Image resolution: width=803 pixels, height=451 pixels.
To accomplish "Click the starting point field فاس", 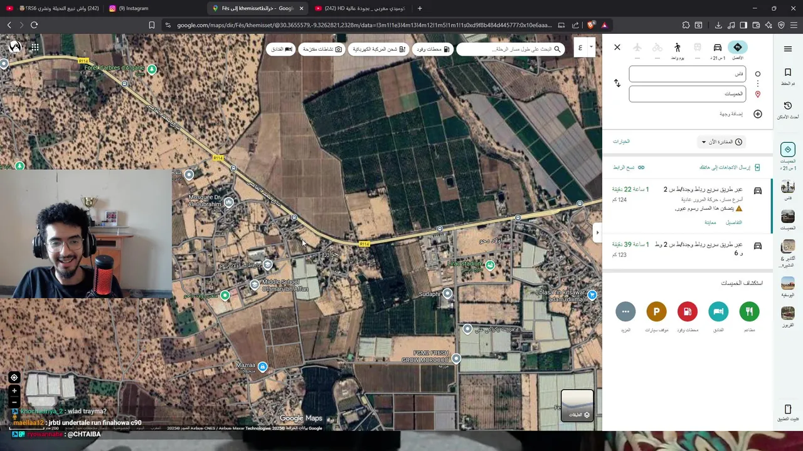I will coord(688,74).
